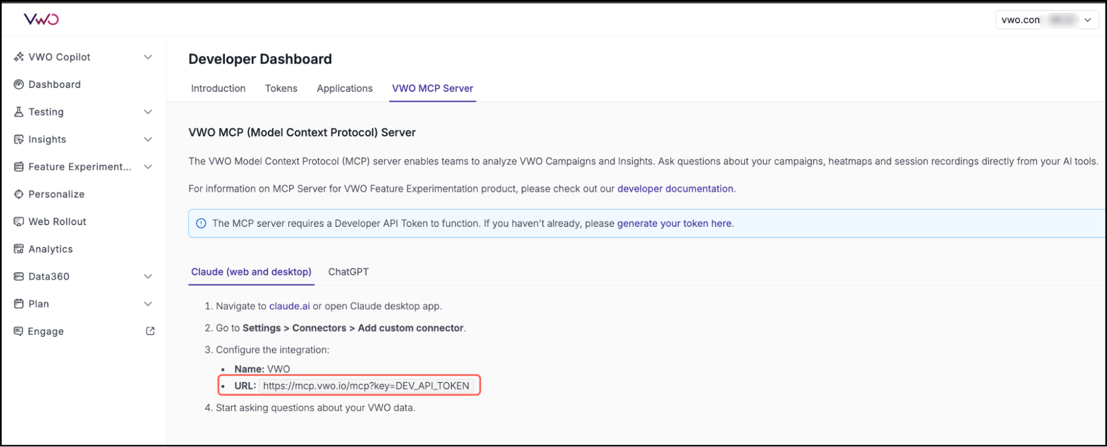This screenshot has height=447, width=1107.
Task: Open the developer documentation link
Action: (x=675, y=188)
